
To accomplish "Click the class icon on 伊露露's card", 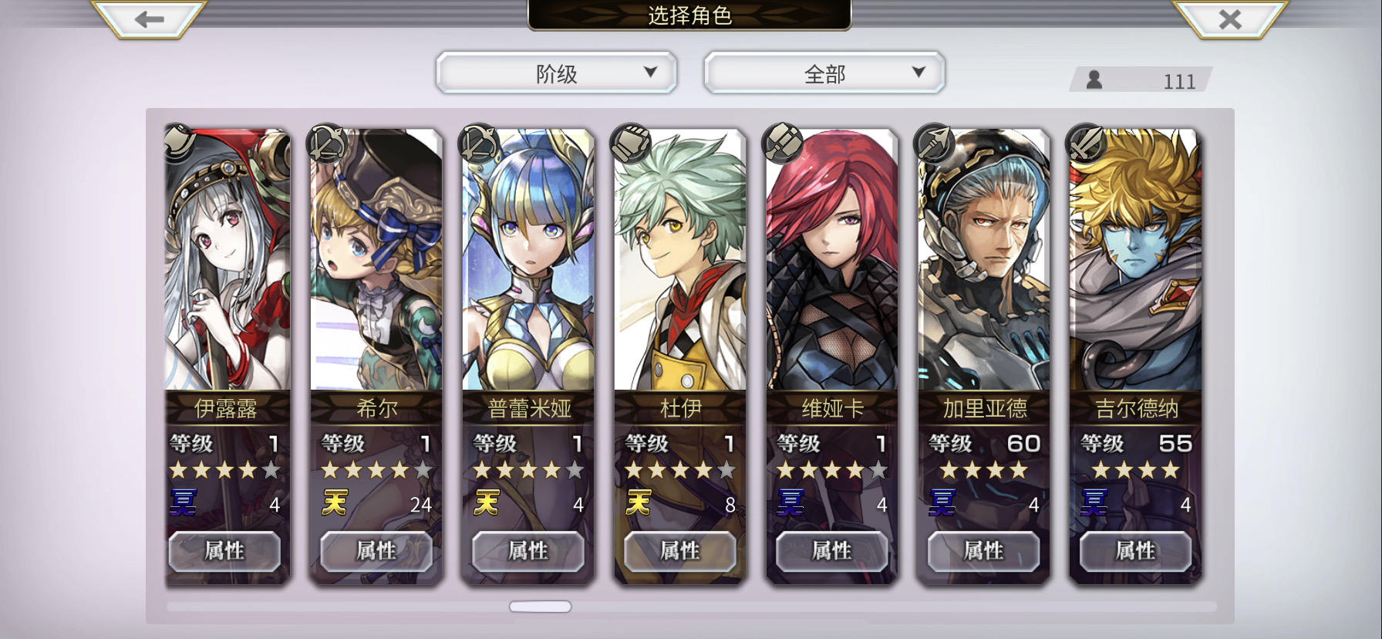I will click(x=179, y=144).
